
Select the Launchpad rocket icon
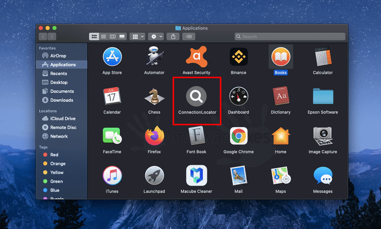point(154,175)
